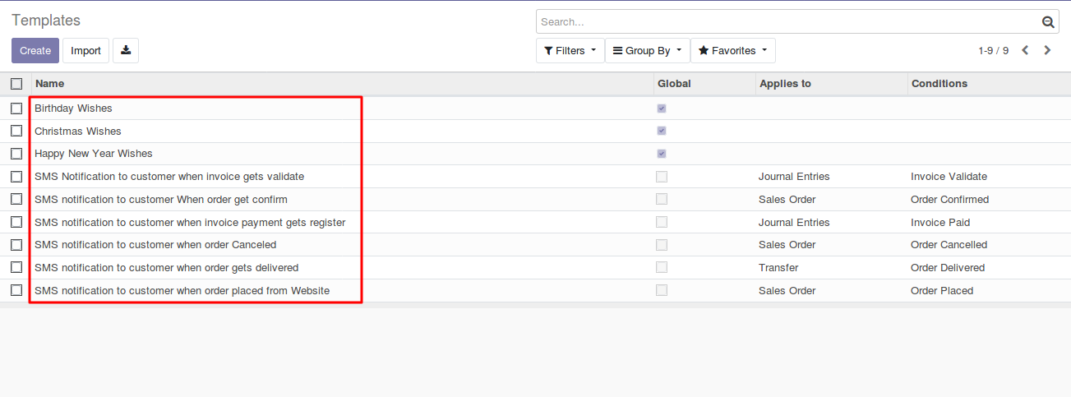Sort by the Applies to column header
The image size is (1071, 397).
coord(785,83)
